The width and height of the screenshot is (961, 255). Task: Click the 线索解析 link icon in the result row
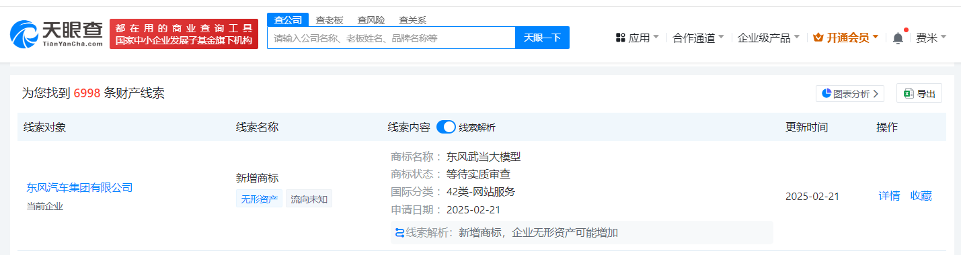point(399,233)
